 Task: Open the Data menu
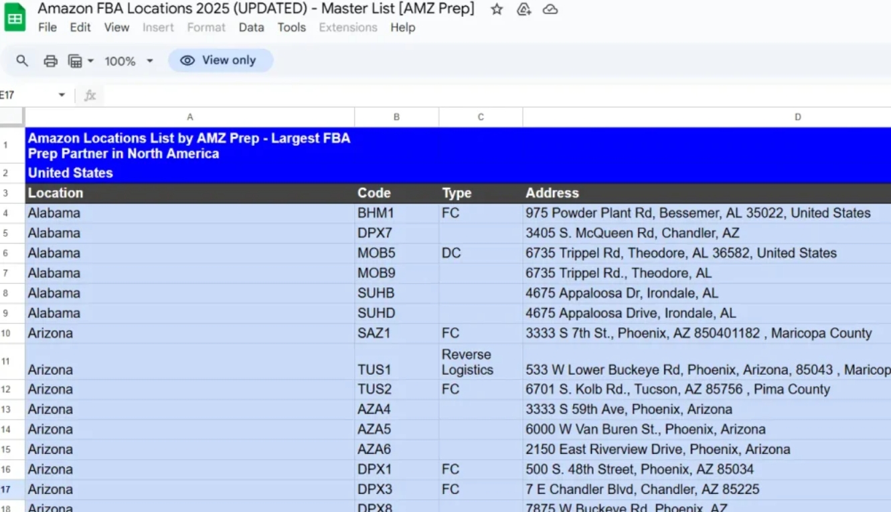252,27
